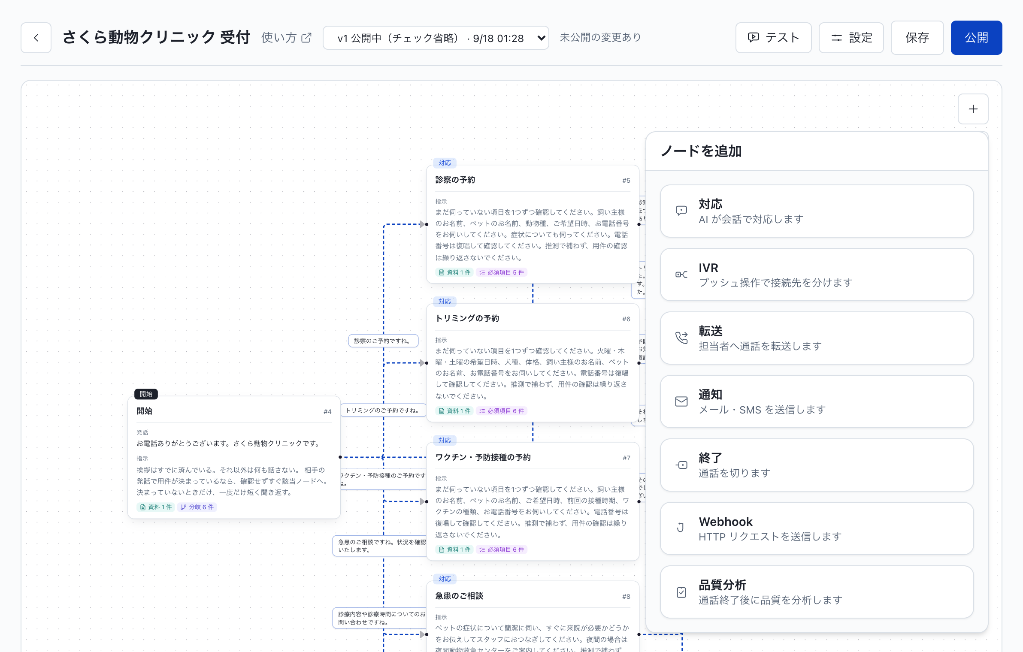The image size is (1023, 652).
Task: Click the external-link icon beside 使い方
Action: 306,38
